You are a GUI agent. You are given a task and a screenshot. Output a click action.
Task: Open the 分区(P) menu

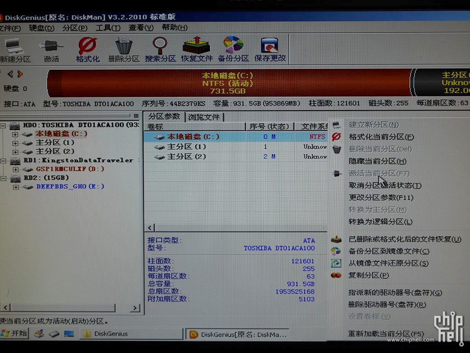[x=75, y=28]
